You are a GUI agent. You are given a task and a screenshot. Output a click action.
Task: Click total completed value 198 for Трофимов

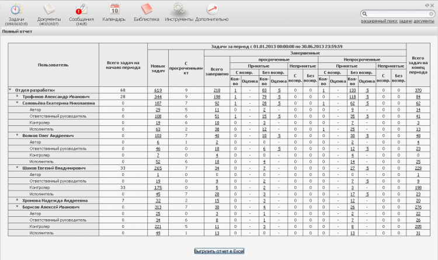coord(217,97)
